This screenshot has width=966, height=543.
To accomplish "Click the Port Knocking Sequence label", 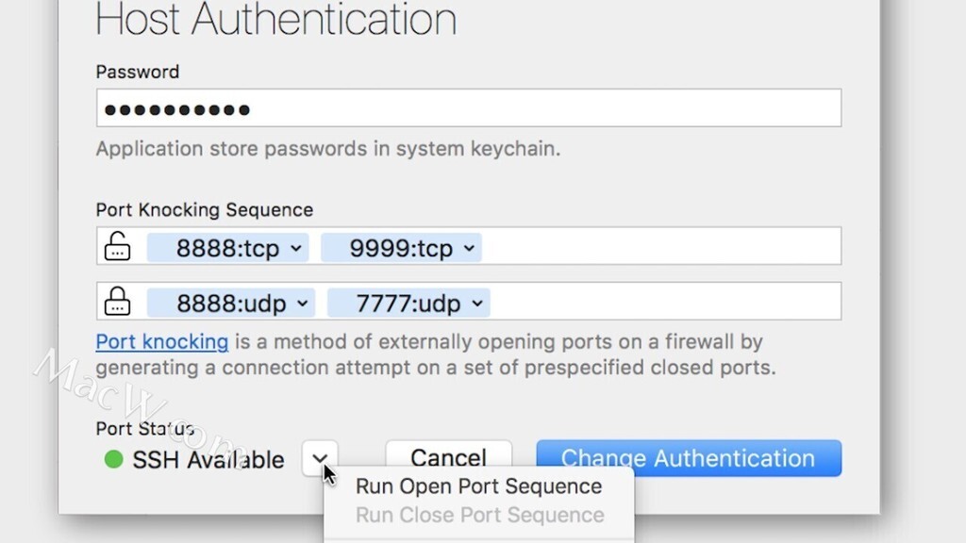I will tap(205, 210).
